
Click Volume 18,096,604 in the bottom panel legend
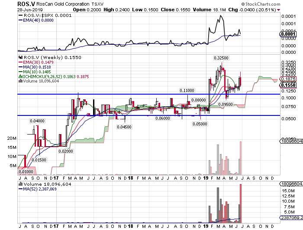(x=45, y=184)
